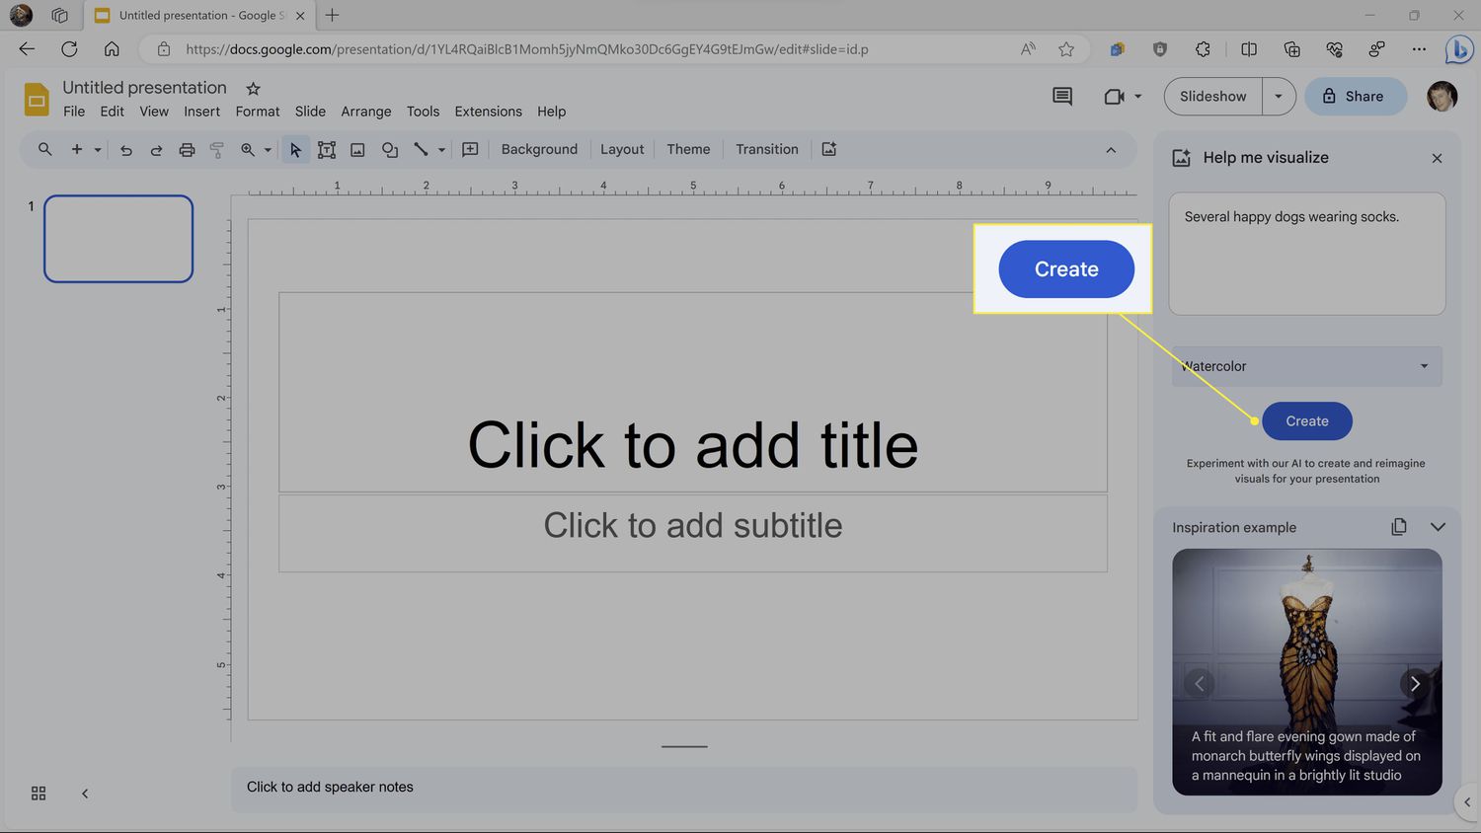Close the Help me visualize panel
1481x833 pixels.
point(1437,158)
